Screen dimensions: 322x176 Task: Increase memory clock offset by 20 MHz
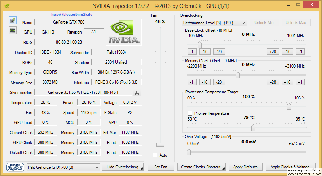273,82
